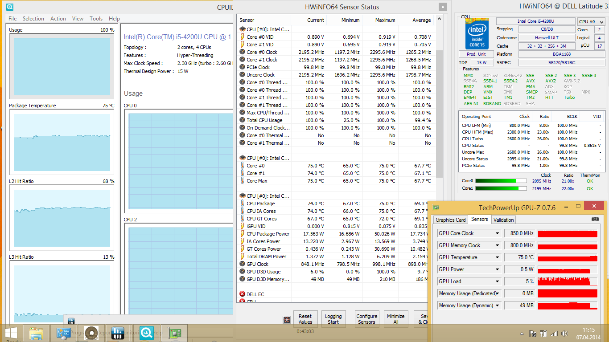
Task: Click the red GPU Load history graph
Action: tap(568, 281)
